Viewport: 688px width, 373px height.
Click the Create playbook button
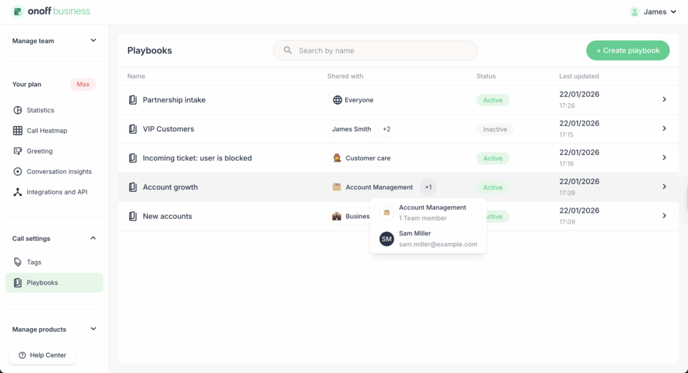pos(628,50)
